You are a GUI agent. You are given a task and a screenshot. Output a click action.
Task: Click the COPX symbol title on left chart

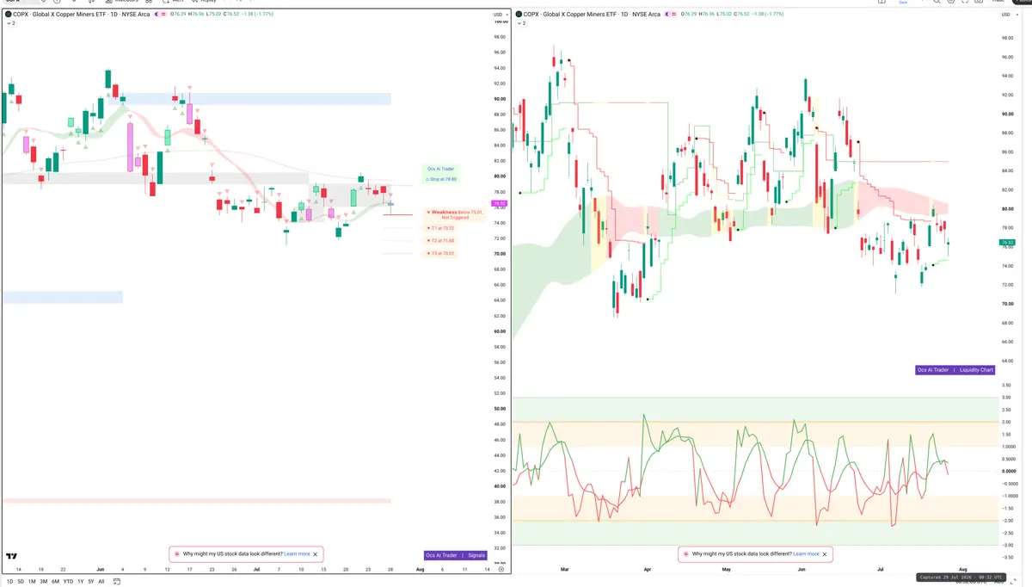[x=80, y=15]
